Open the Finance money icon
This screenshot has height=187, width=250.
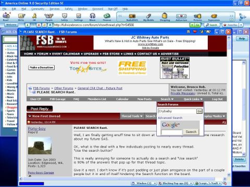(107, 17)
